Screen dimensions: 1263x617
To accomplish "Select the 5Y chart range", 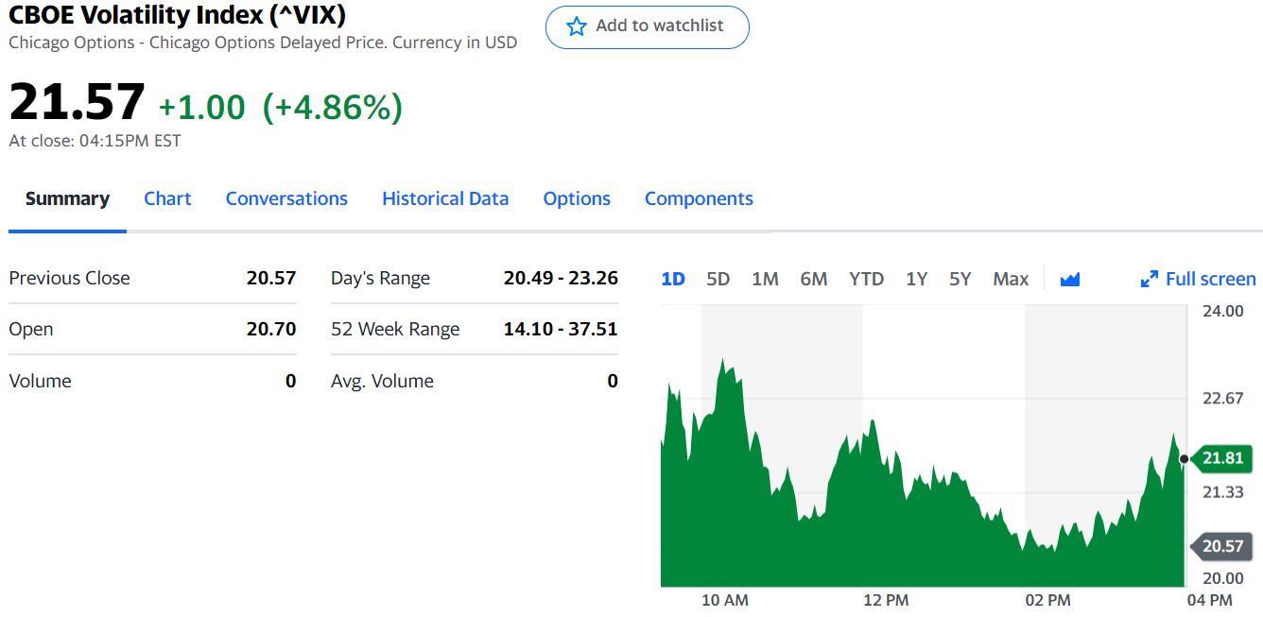I will pyautogui.click(x=960, y=279).
